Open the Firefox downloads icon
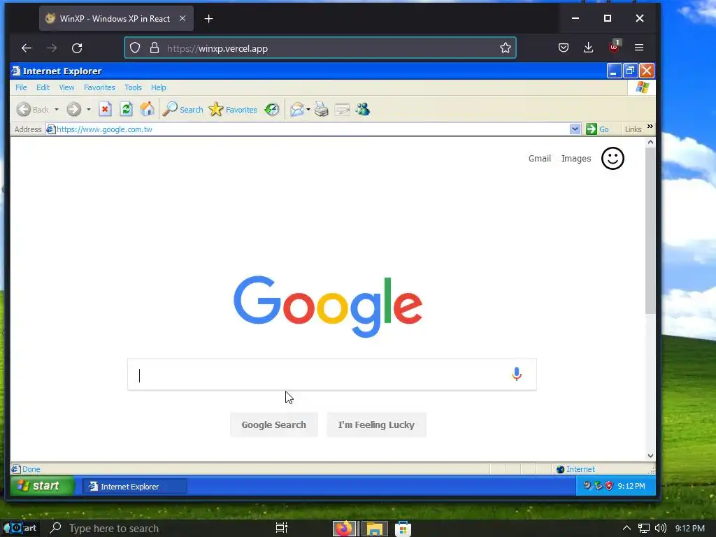 589,48
